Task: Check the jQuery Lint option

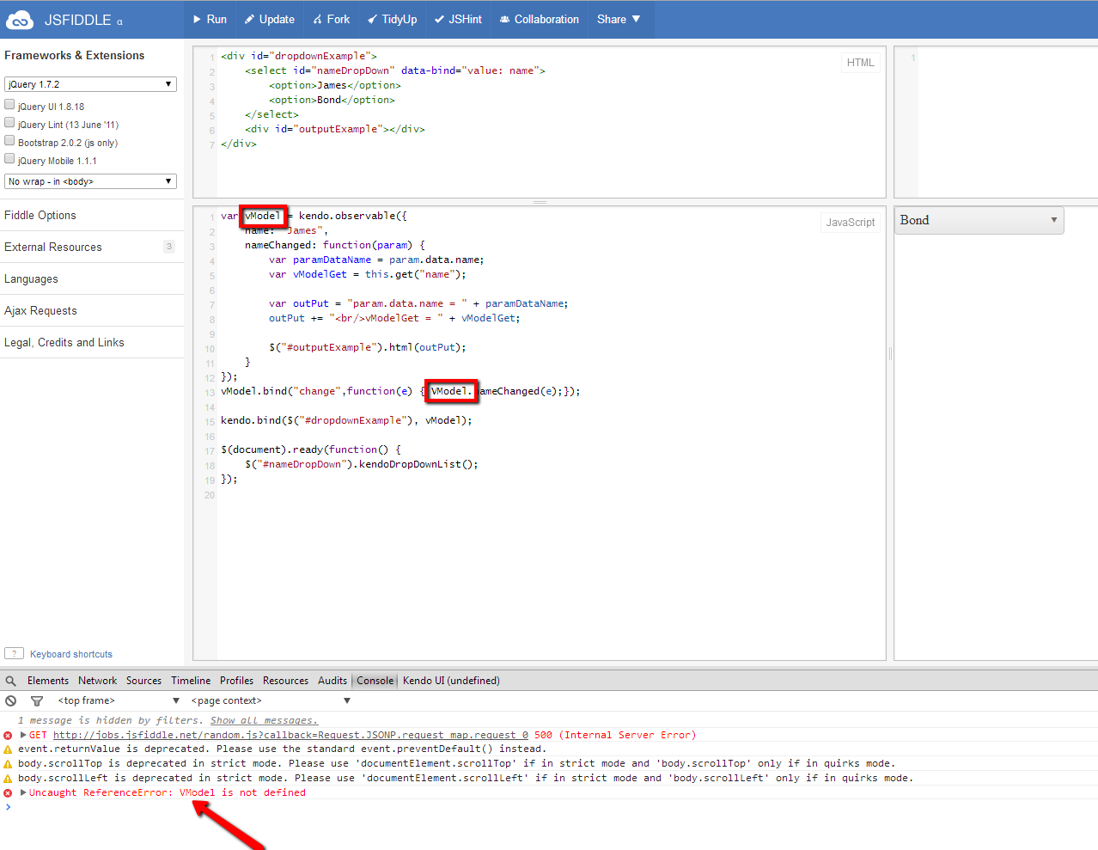Action: tap(9, 122)
